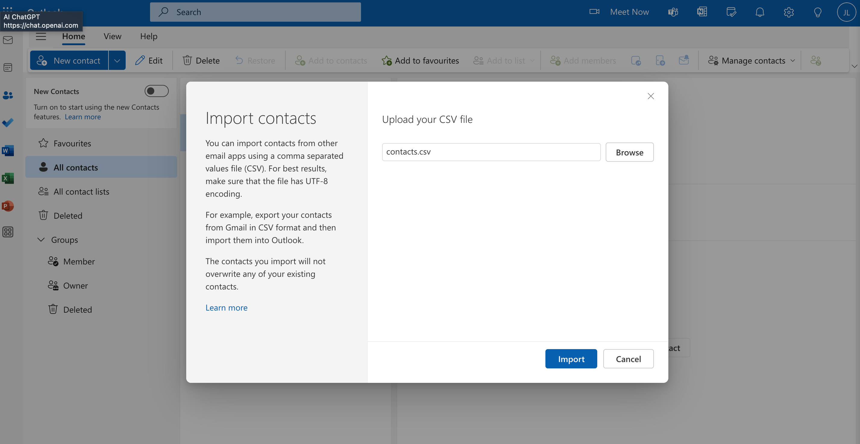
Task: Open the Help menu
Action: pos(149,36)
